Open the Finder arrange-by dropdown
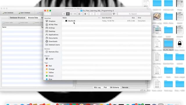Image resolution: width=186 pixels, height=105 pixels. [80, 14]
